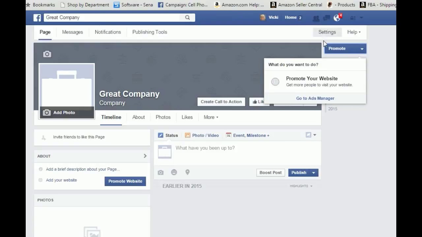The image size is (422, 237).
Task: Click the emoji feeling icon in composer
Action: pos(174,172)
